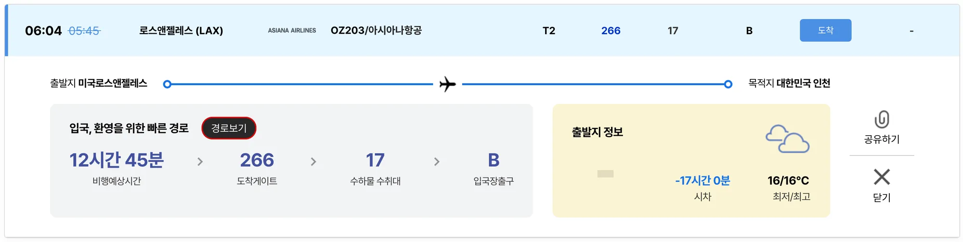
Task: Click chevron between gate 266 and carousel 17
Action: click(313, 162)
